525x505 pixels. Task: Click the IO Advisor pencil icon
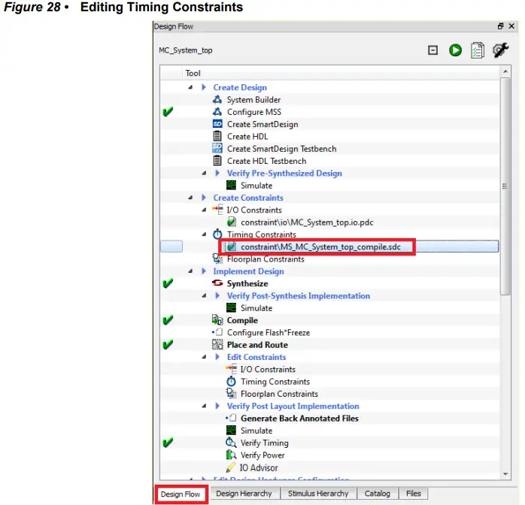(x=231, y=467)
